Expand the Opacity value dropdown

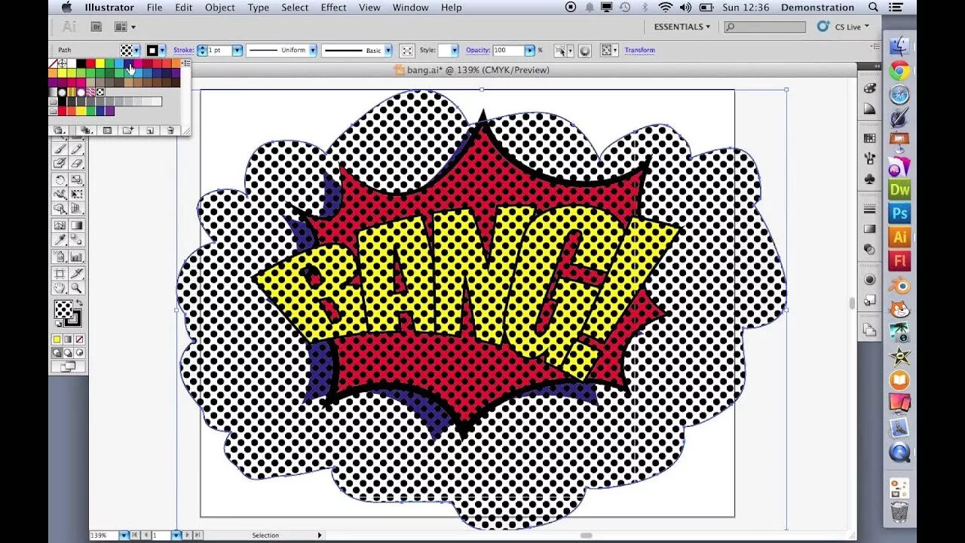point(530,50)
